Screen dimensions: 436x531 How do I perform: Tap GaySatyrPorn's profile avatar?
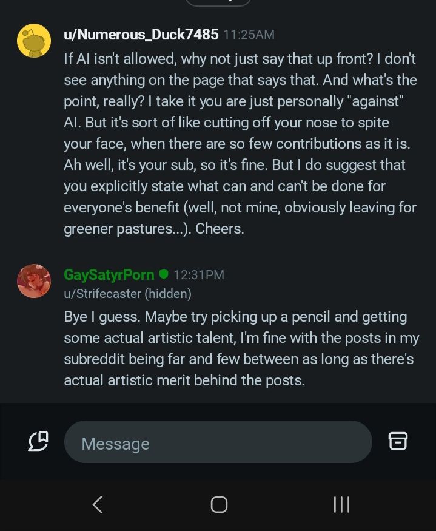[x=34, y=281]
